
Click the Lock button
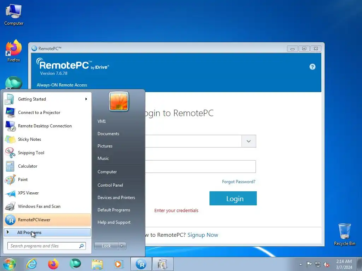point(106,246)
